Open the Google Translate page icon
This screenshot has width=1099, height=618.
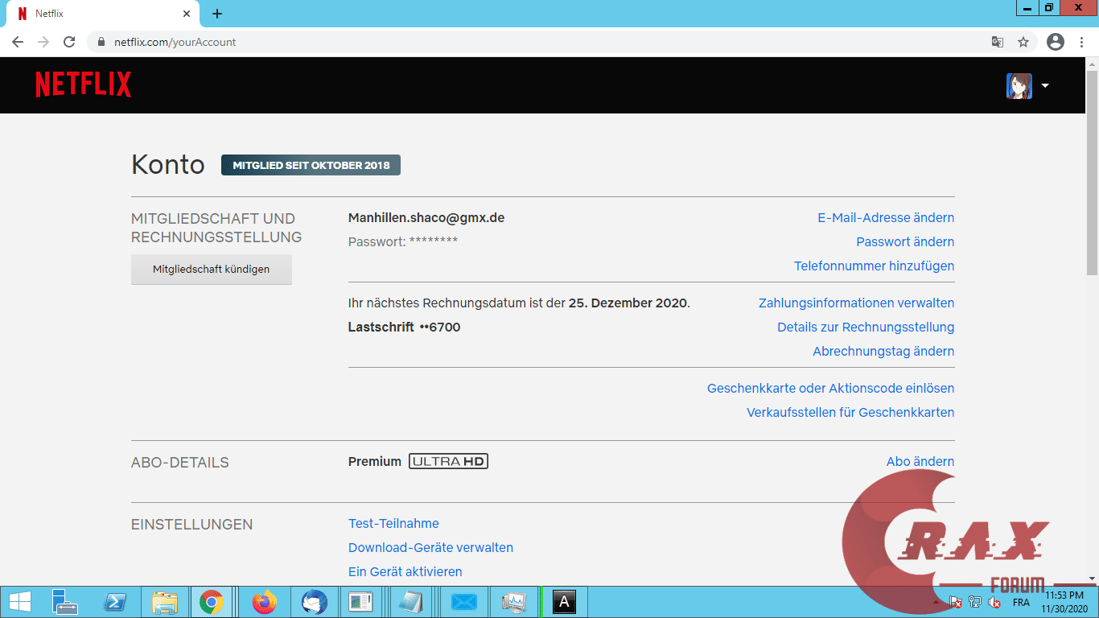click(x=998, y=42)
